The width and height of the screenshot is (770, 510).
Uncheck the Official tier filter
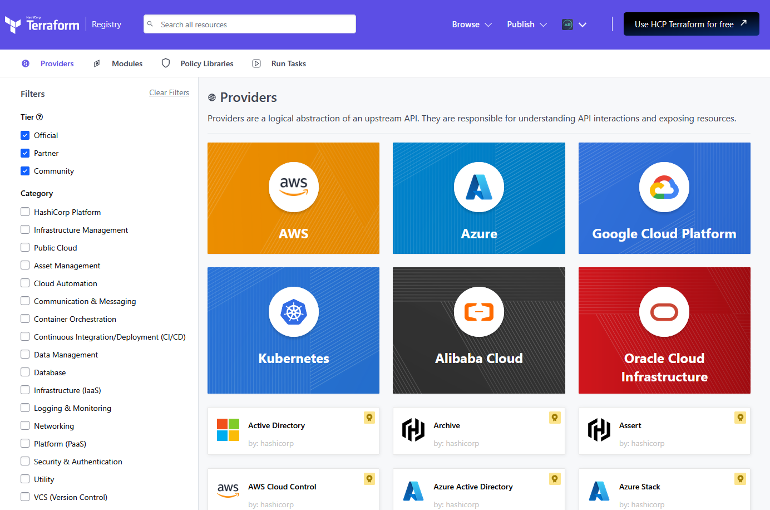coord(25,135)
